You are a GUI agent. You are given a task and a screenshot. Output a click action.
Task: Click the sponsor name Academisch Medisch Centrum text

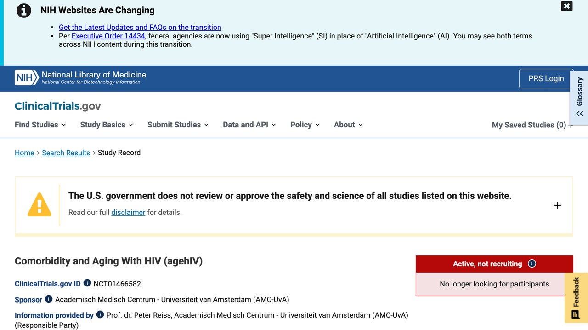172,299
